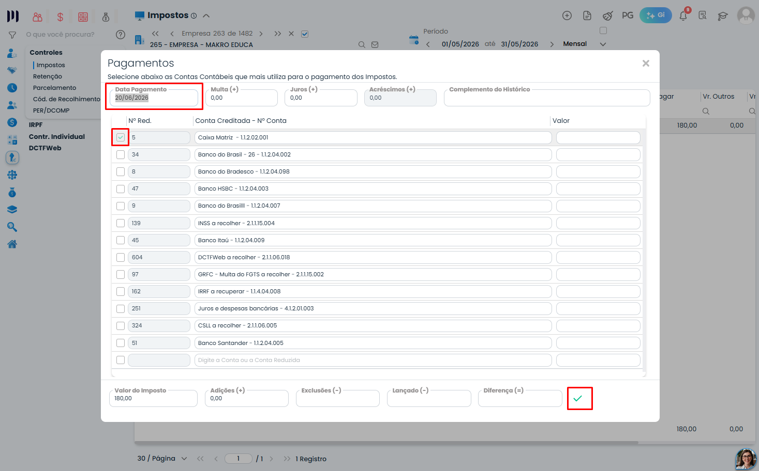Click the handshake icon in the left sidebar
759x471 pixels.
pyautogui.click(x=12, y=70)
